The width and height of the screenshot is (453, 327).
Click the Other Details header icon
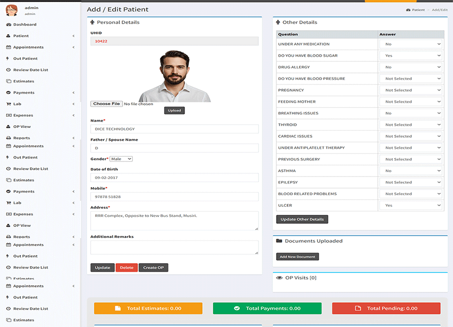[278, 22]
